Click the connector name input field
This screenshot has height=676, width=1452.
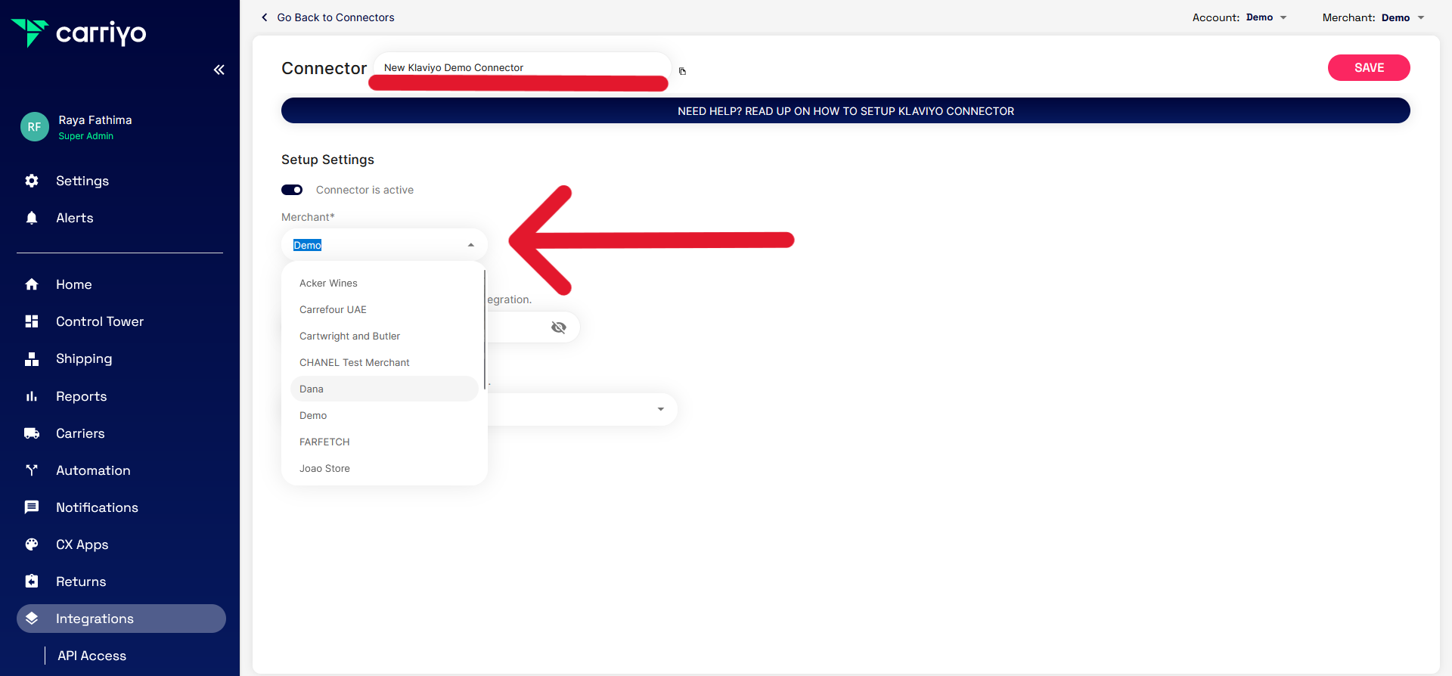click(522, 67)
